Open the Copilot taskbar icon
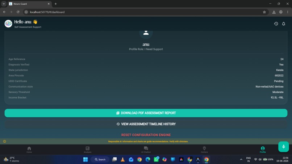This screenshot has width=292, height=164. pyautogui.click(x=164, y=159)
